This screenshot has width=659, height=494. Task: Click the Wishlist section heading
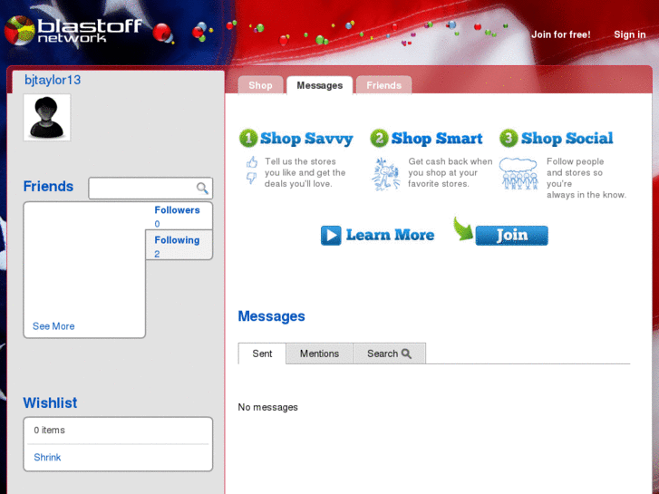click(x=50, y=402)
